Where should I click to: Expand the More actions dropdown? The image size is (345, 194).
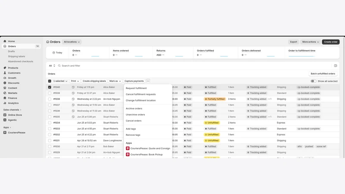pyautogui.click(x=310, y=42)
